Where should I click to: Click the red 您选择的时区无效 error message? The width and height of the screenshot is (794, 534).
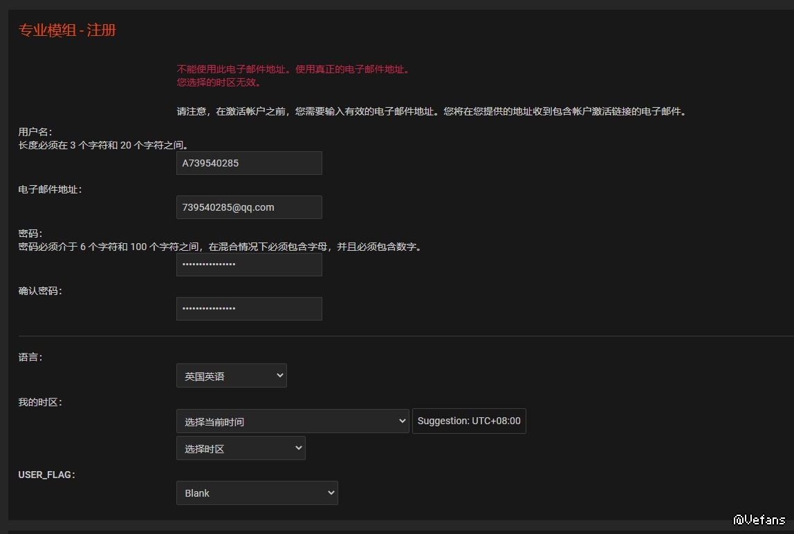coord(219,82)
